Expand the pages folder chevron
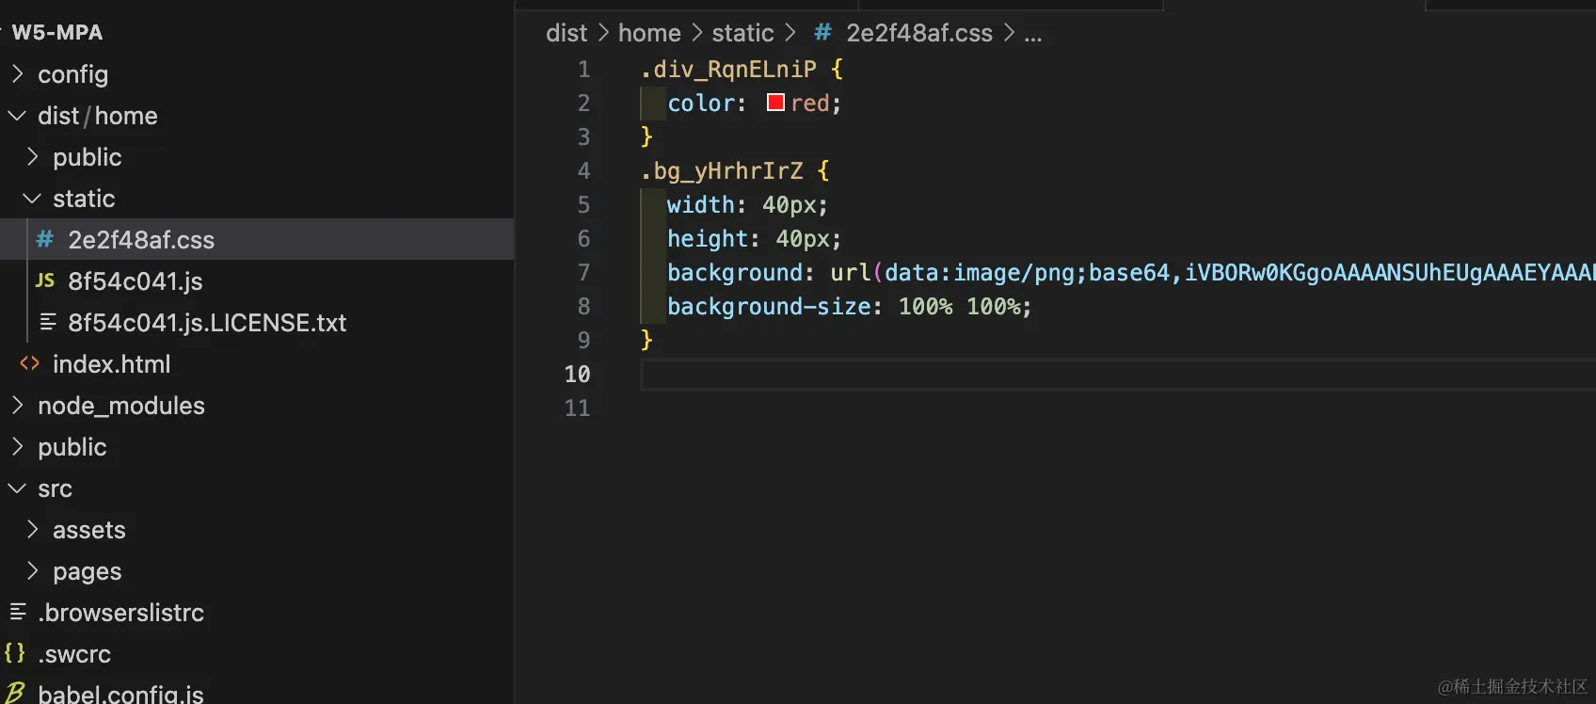The width and height of the screenshot is (1596, 704). click(32, 570)
